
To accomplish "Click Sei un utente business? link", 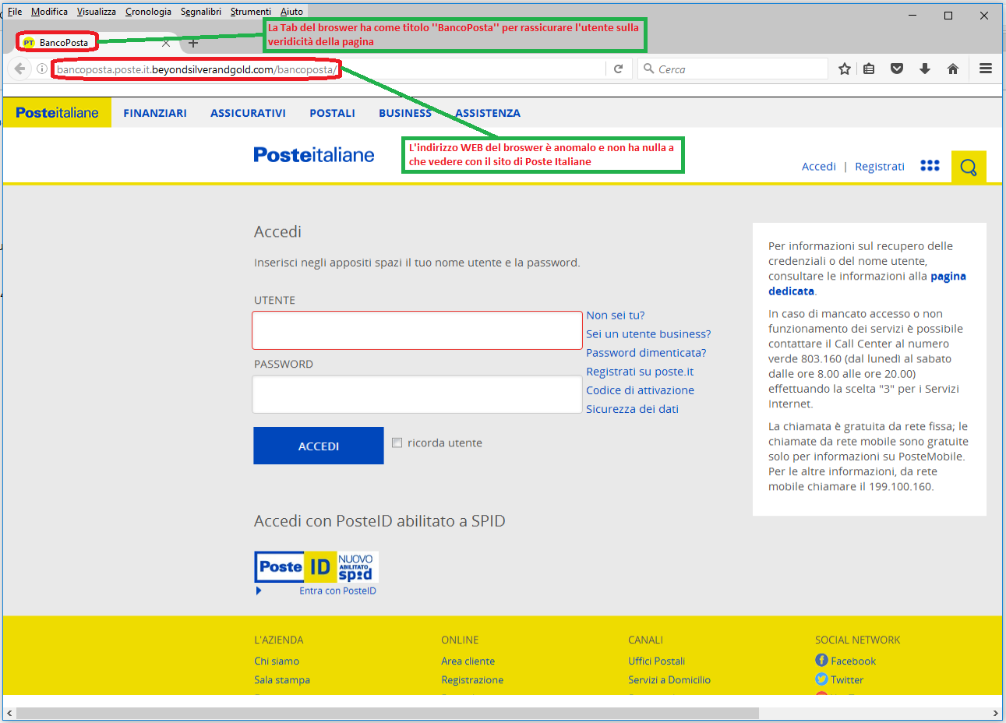I will [x=648, y=333].
